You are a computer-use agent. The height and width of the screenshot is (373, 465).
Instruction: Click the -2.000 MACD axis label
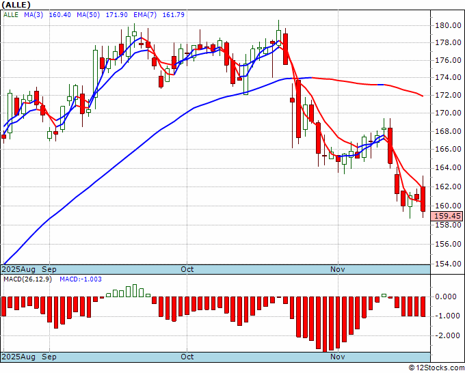[446, 335]
